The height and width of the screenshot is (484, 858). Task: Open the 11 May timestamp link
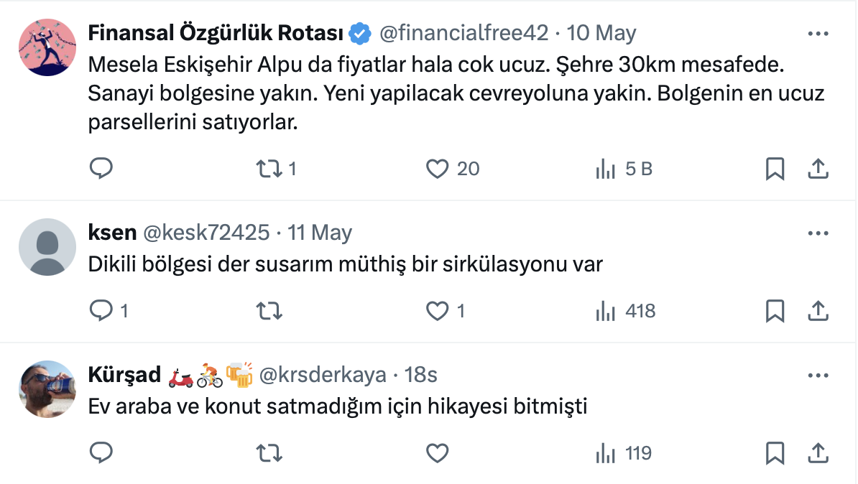pyautogui.click(x=320, y=233)
